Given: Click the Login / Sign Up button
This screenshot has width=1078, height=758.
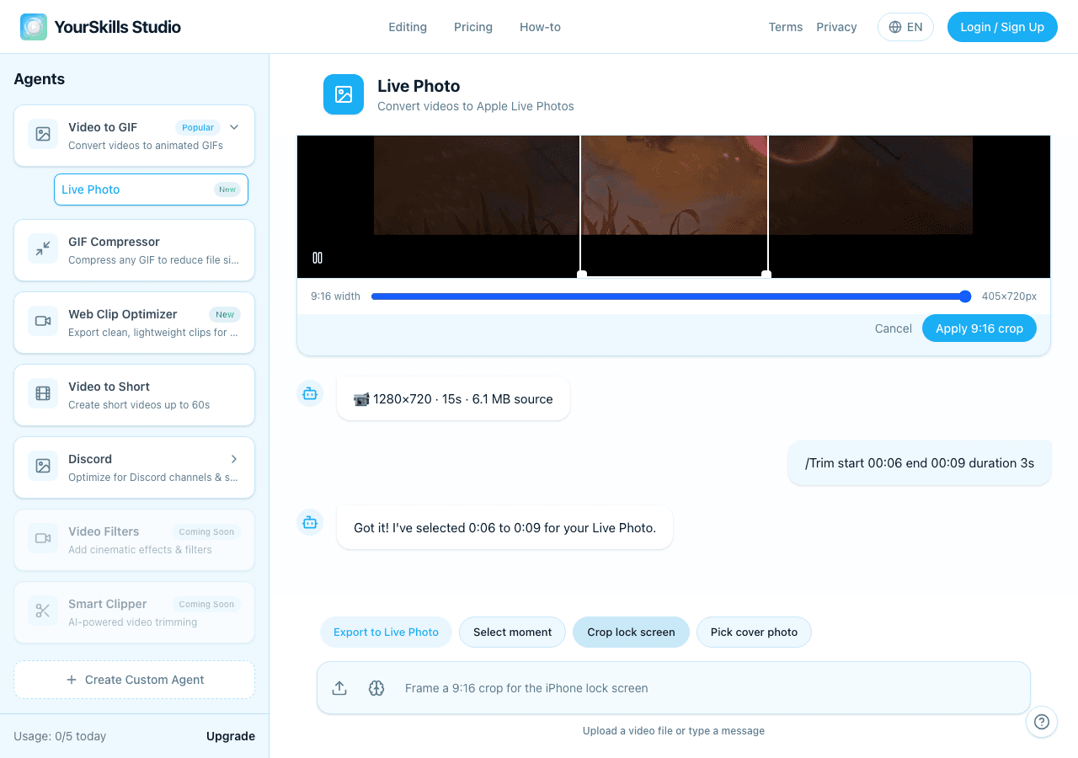Looking at the screenshot, I should pyautogui.click(x=1002, y=27).
